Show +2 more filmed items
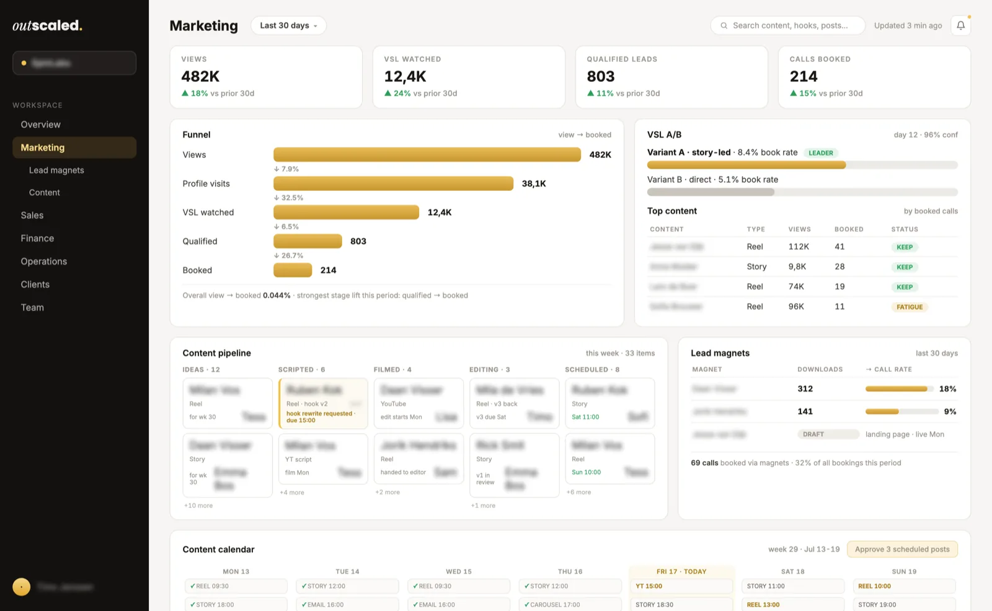Screen dimensions: 992x611 pyautogui.click(x=387, y=492)
